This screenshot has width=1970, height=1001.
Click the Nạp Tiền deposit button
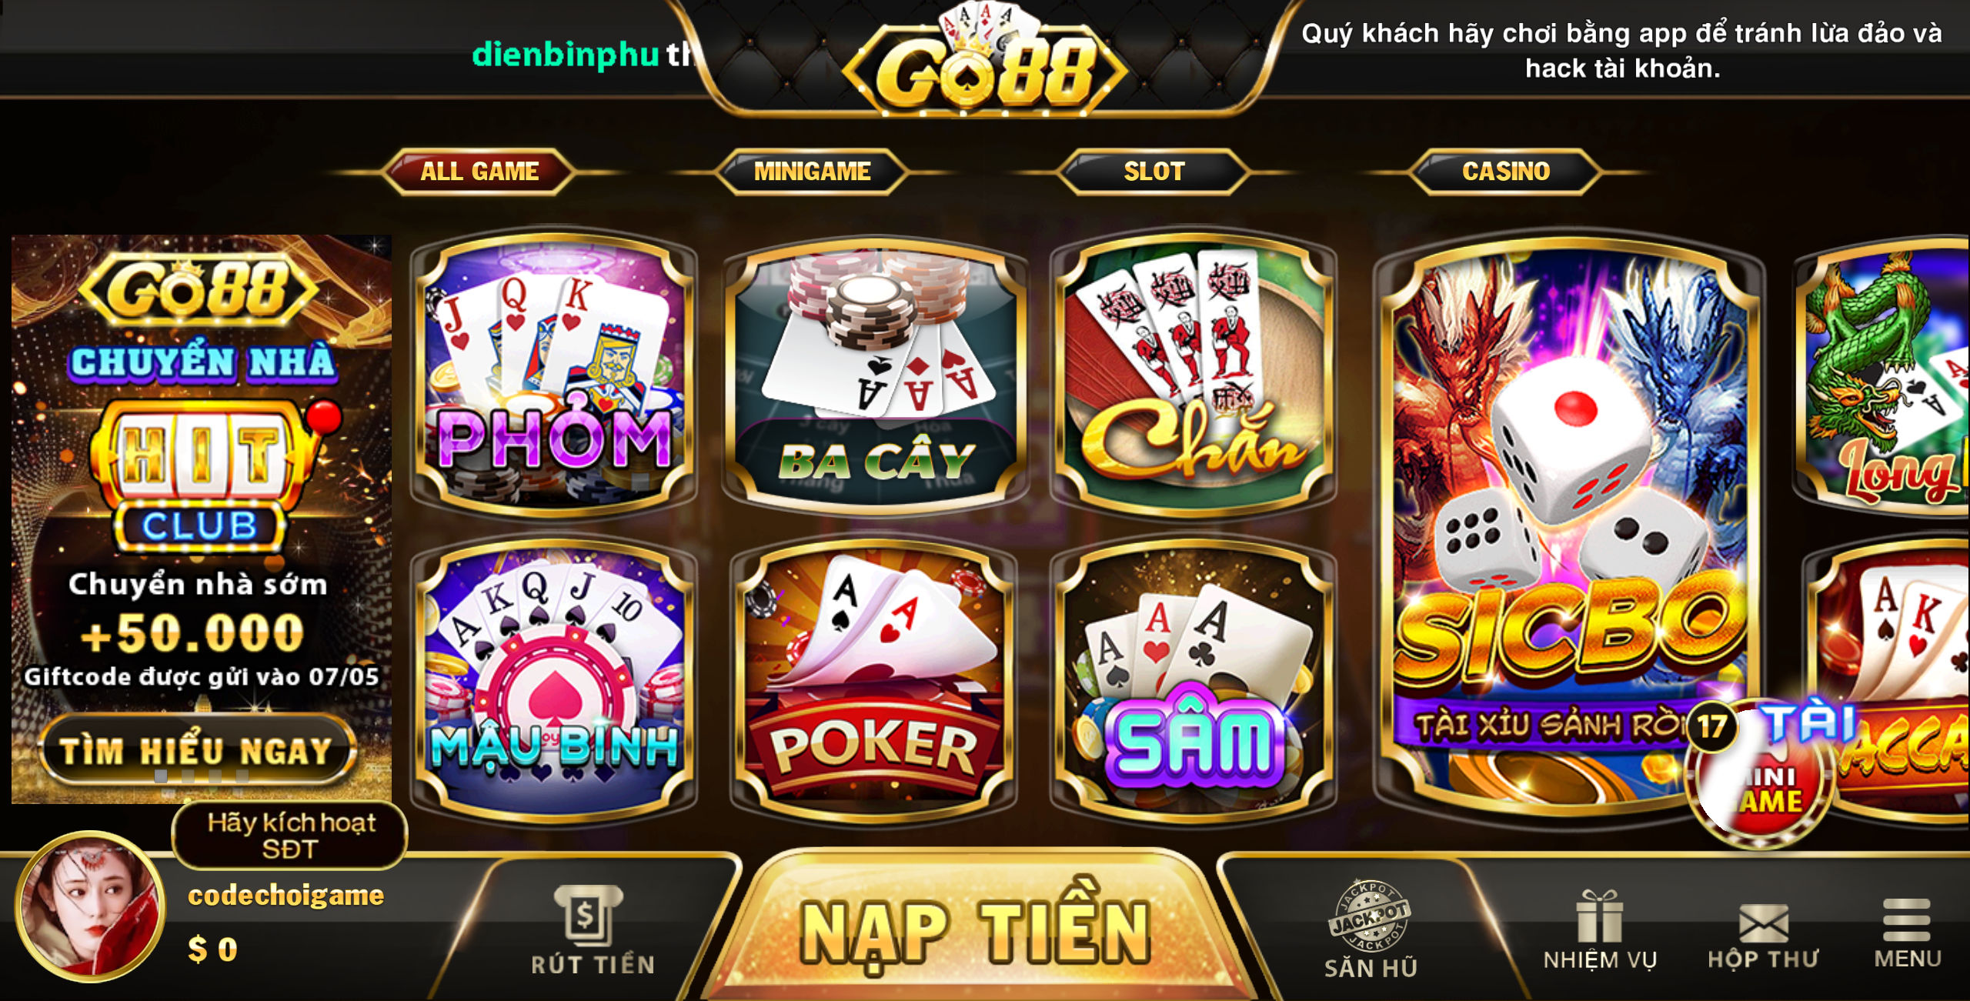click(x=975, y=931)
